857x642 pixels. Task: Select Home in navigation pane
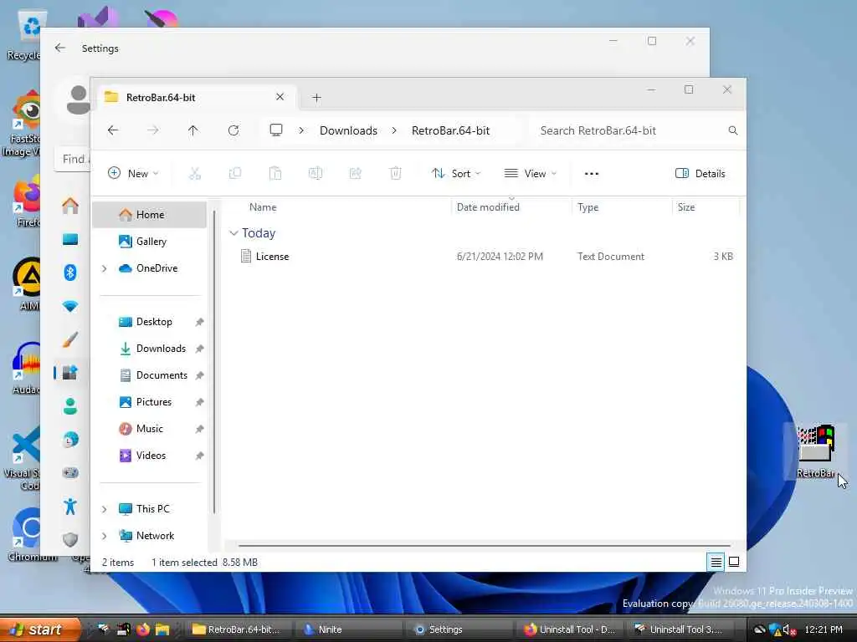150,215
